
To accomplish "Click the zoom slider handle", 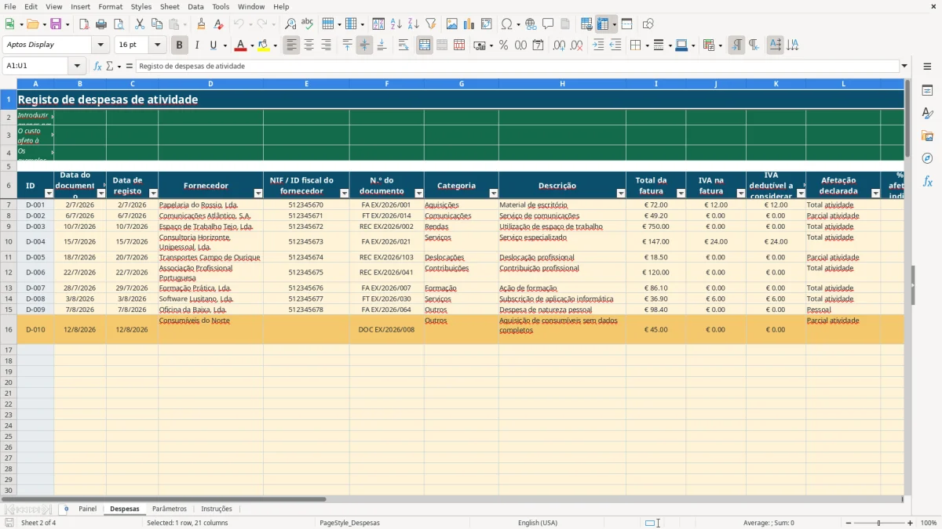I will click(879, 523).
